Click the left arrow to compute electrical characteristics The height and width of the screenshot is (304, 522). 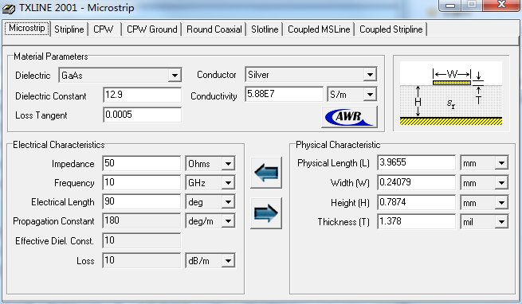click(266, 173)
